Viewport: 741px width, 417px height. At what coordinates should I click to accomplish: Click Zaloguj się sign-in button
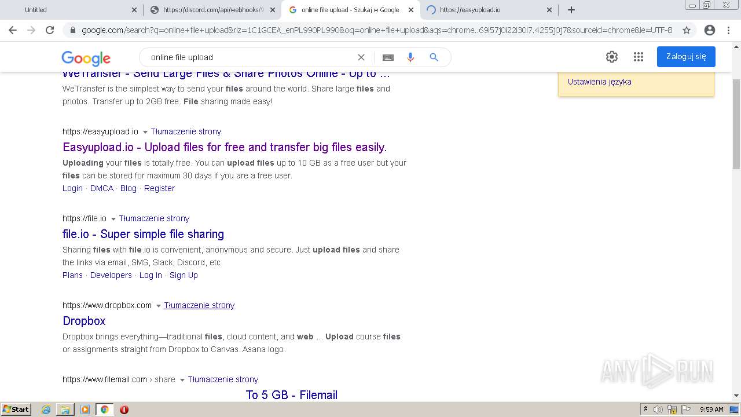point(686,57)
